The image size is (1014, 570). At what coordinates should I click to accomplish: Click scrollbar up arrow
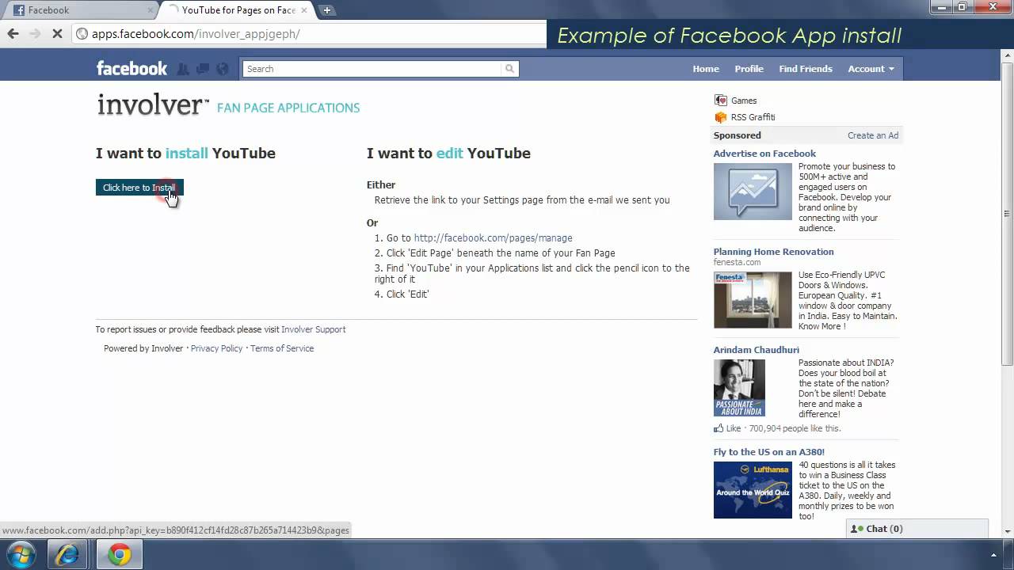click(1007, 56)
